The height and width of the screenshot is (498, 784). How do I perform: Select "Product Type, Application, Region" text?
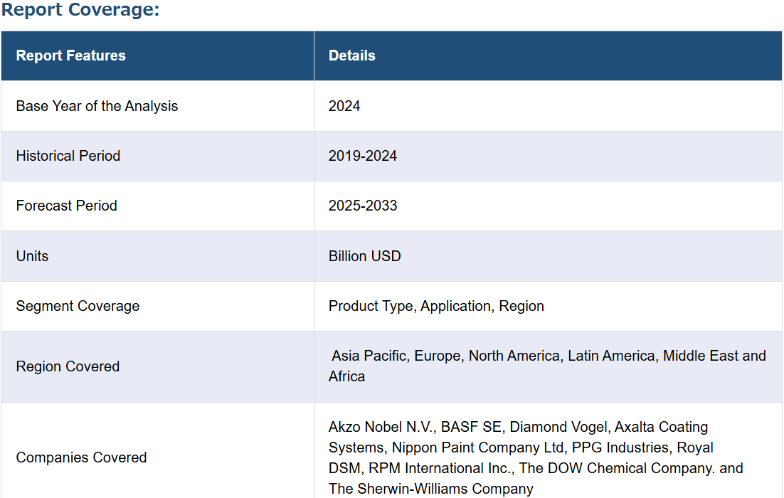click(x=436, y=306)
